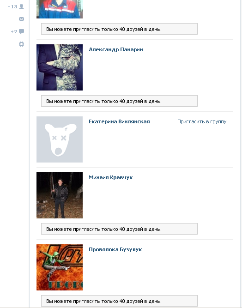The height and width of the screenshot is (308, 242).
Task: Open comments speech bubble icon showing +2
Action: pyautogui.click(x=21, y=31)
